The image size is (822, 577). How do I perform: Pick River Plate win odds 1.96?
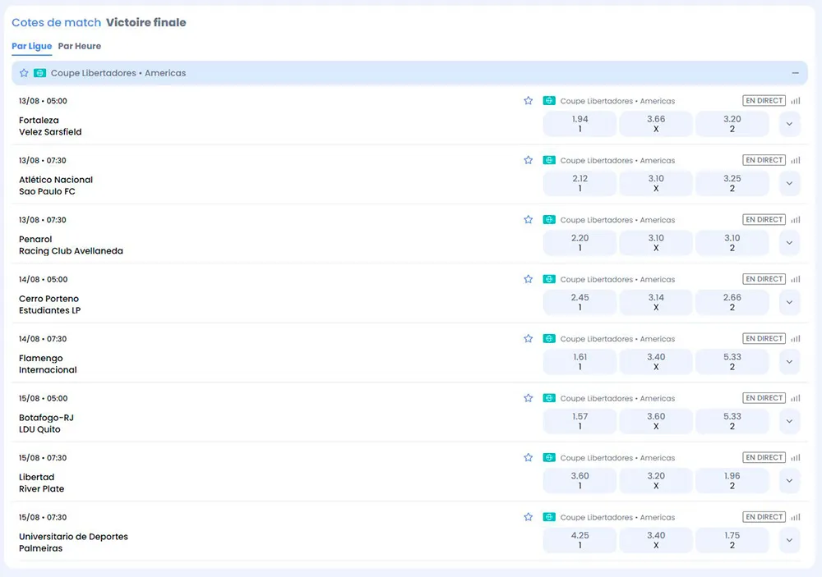[732, 481]
